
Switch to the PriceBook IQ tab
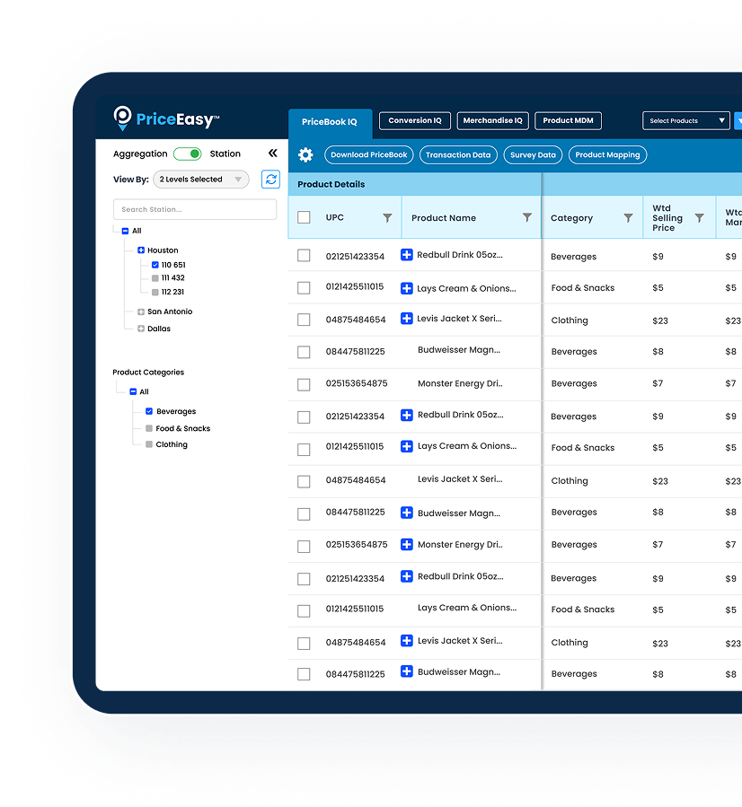coord(330,122)
